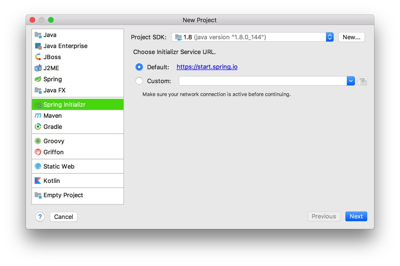Click the Empty Project folder icon
Viewport: 400px width, 266px height.
38,195
